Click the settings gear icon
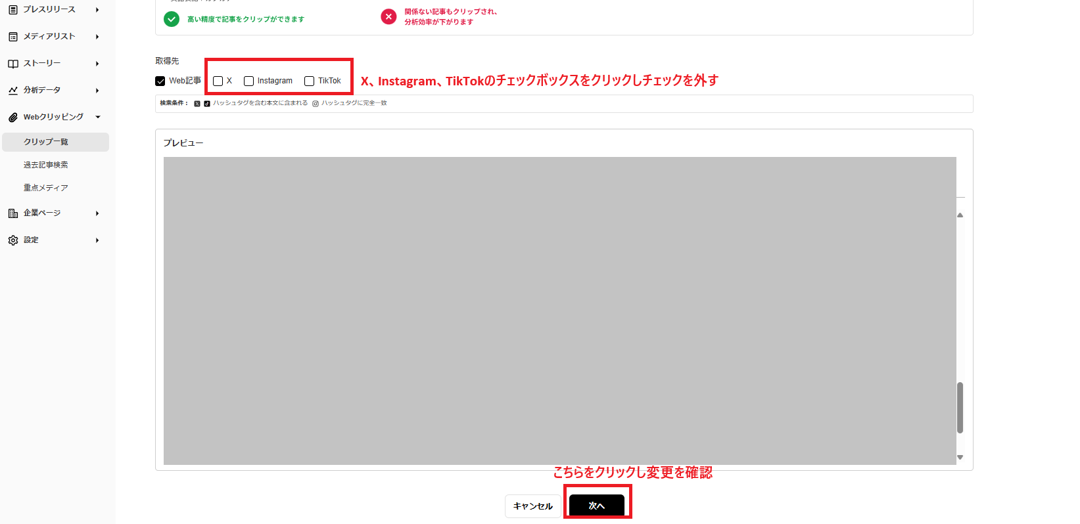Viewport: 1080px width, 524px height. click(13, 240)
